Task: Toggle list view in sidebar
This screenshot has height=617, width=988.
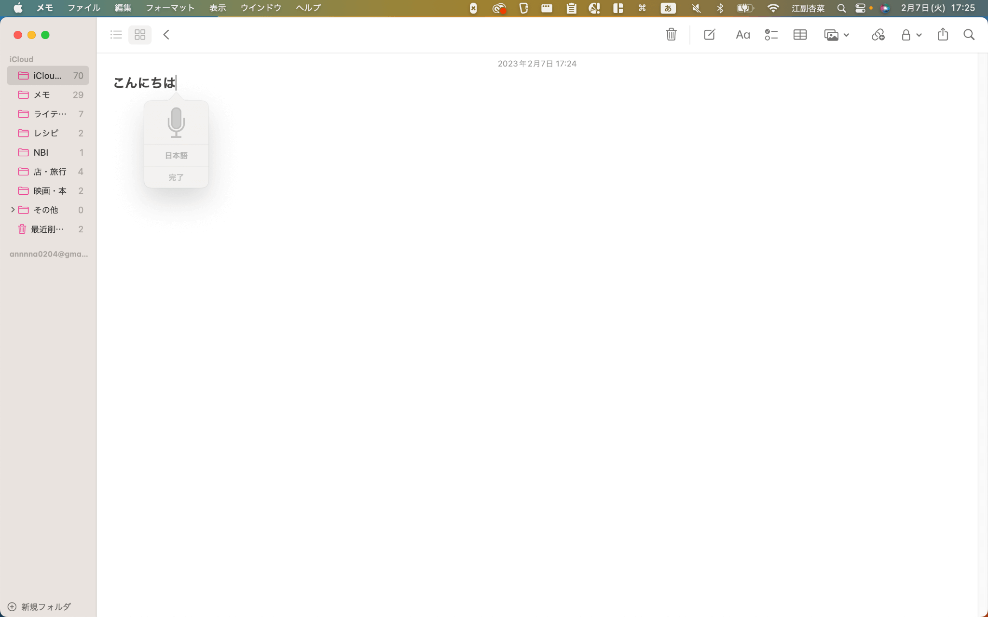Action: tap(116, 35)
